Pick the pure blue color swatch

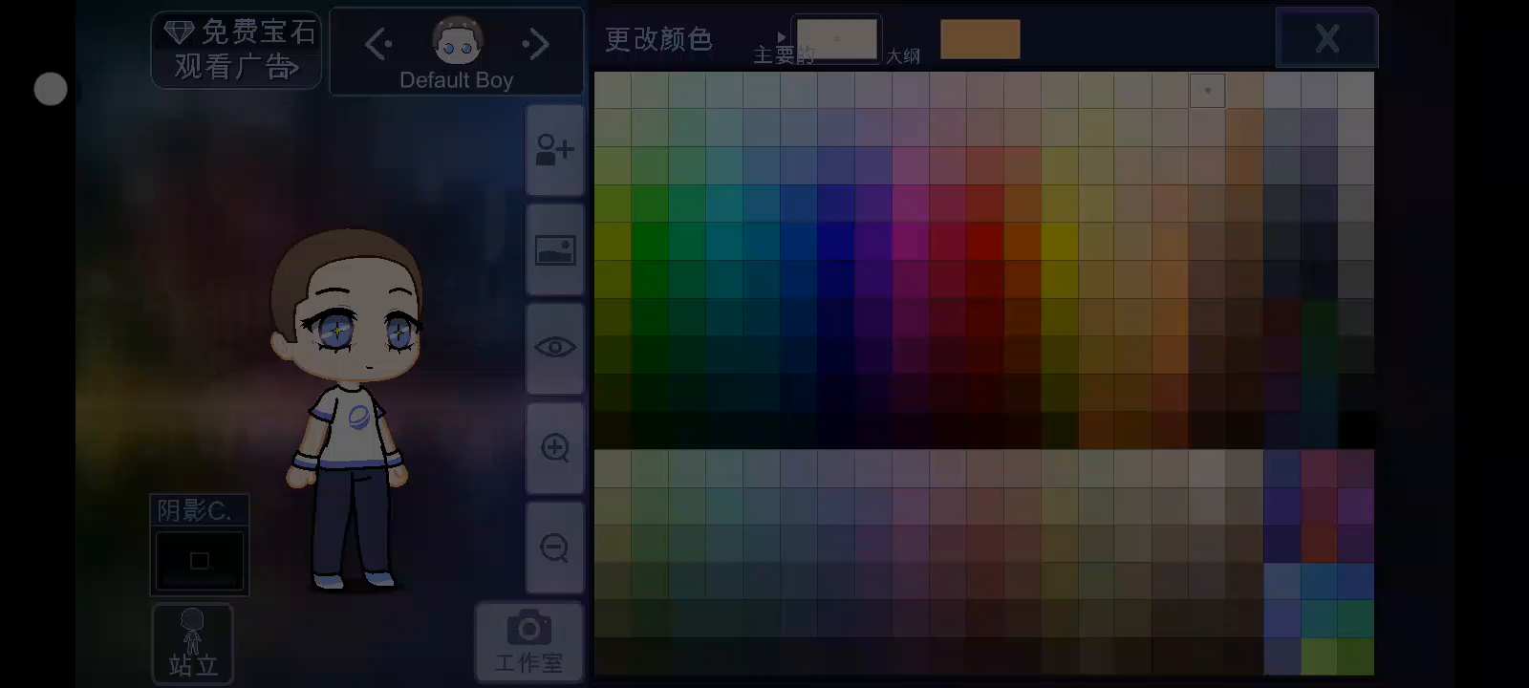836,241
